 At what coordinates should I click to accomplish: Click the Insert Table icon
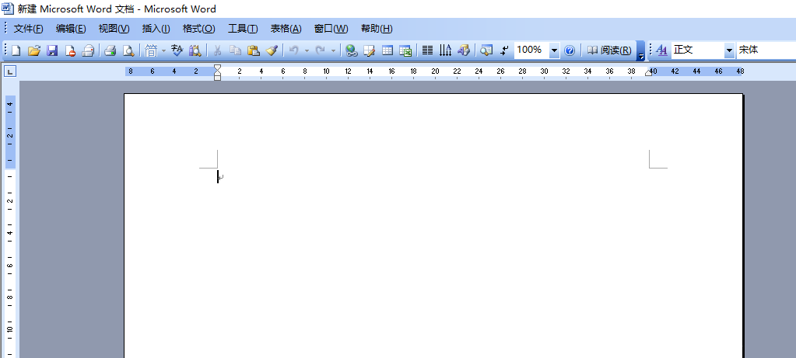click(x=387, y=50)
